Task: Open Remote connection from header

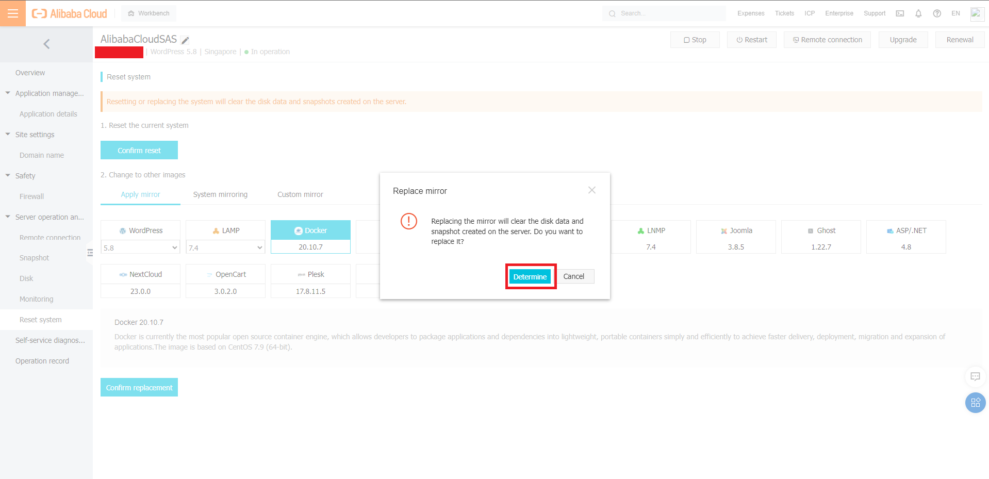Action: pos(827,40)
